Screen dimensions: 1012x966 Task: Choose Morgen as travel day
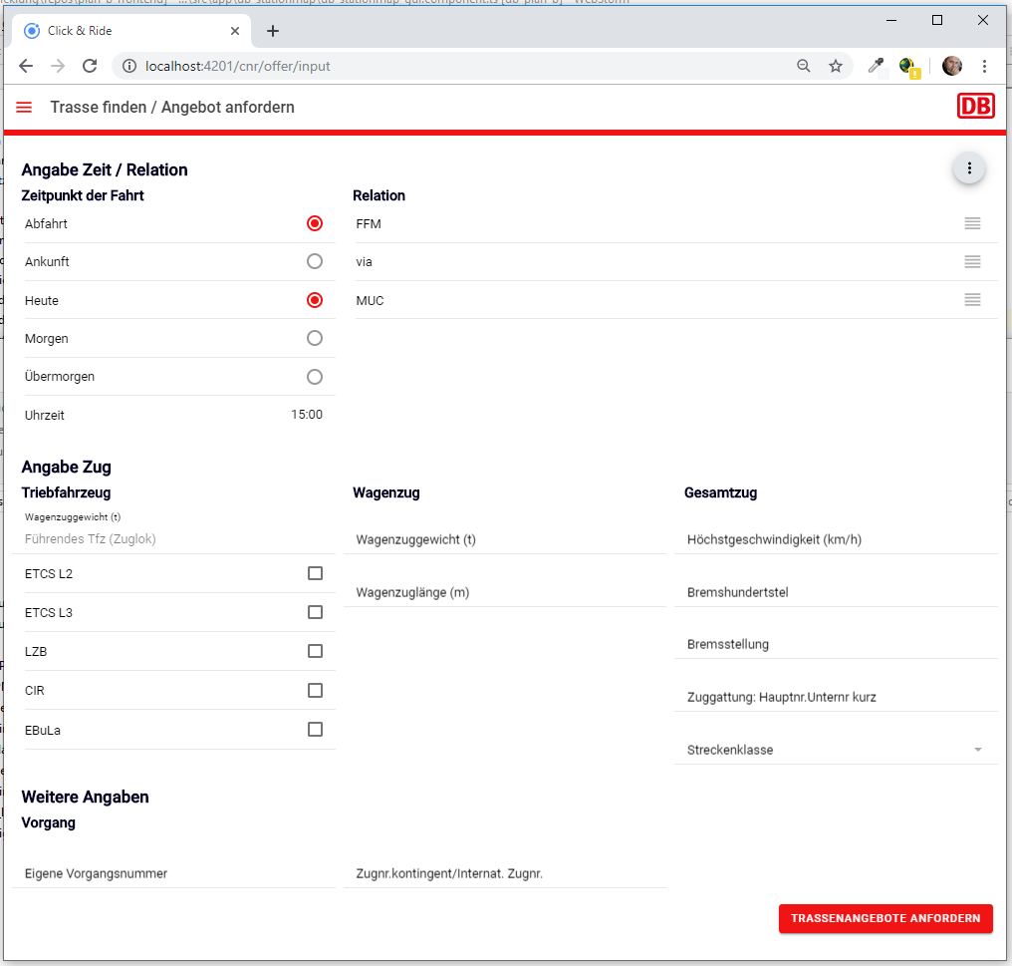pyautogui.click(x=315, y=339)
